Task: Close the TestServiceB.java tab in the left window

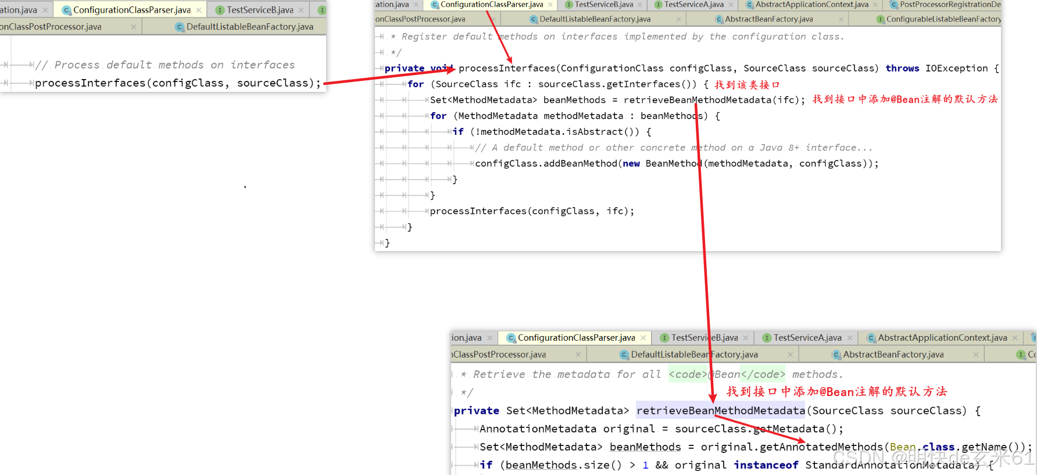Action: coord(301,10)
